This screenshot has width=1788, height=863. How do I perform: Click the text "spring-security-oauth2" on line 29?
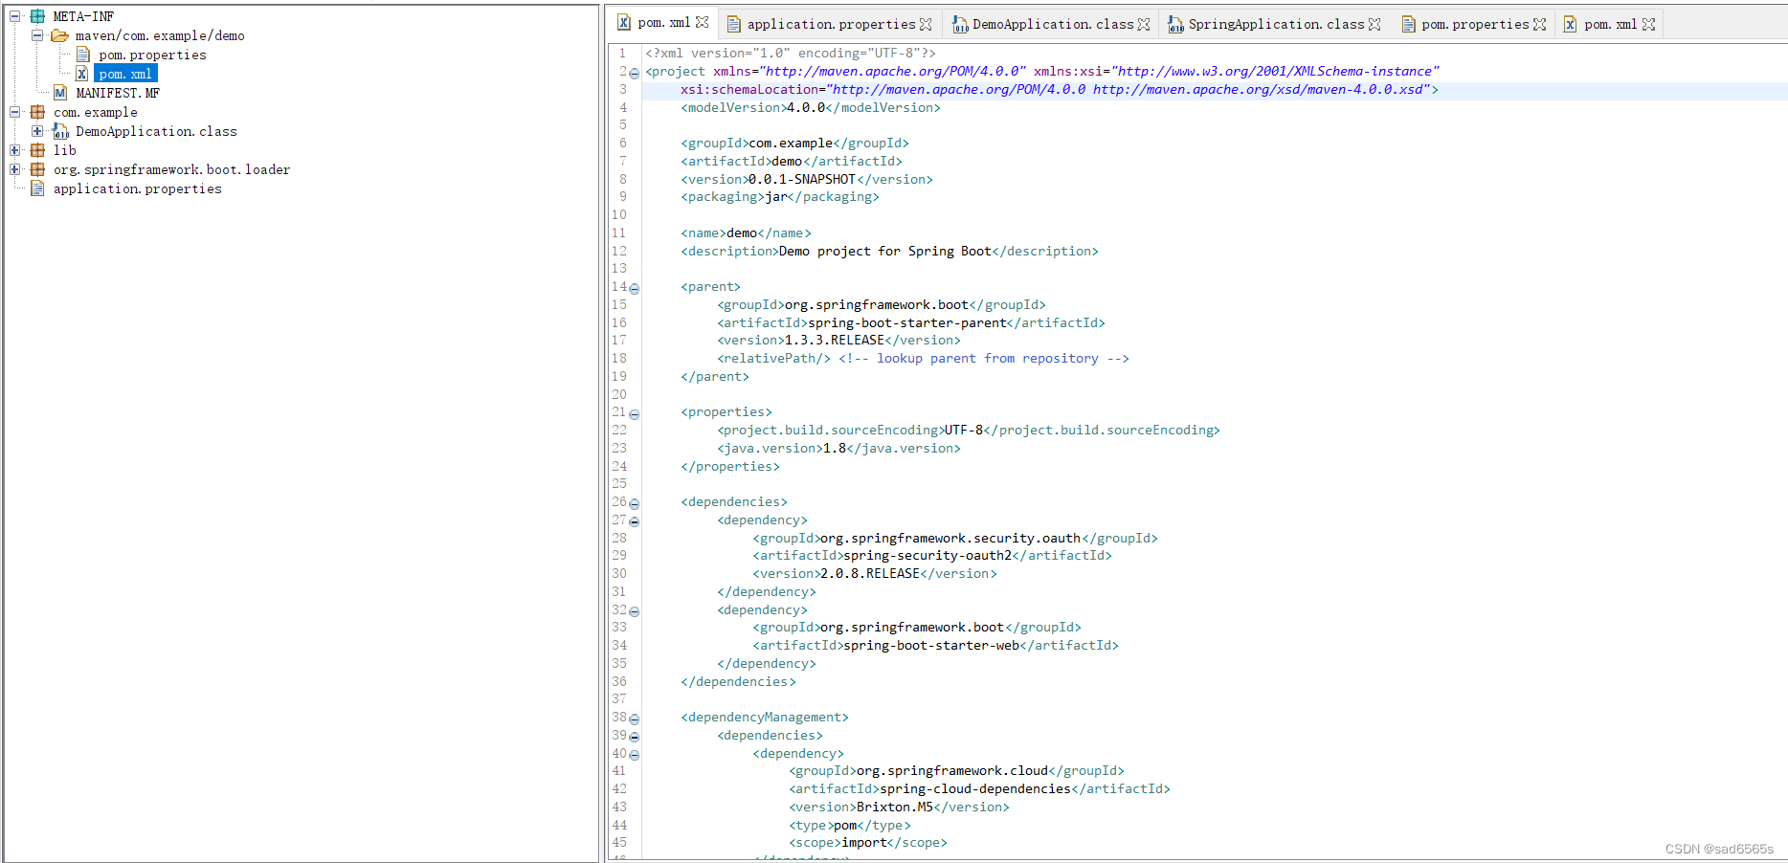pyautogui.click(x=928, y=555)
